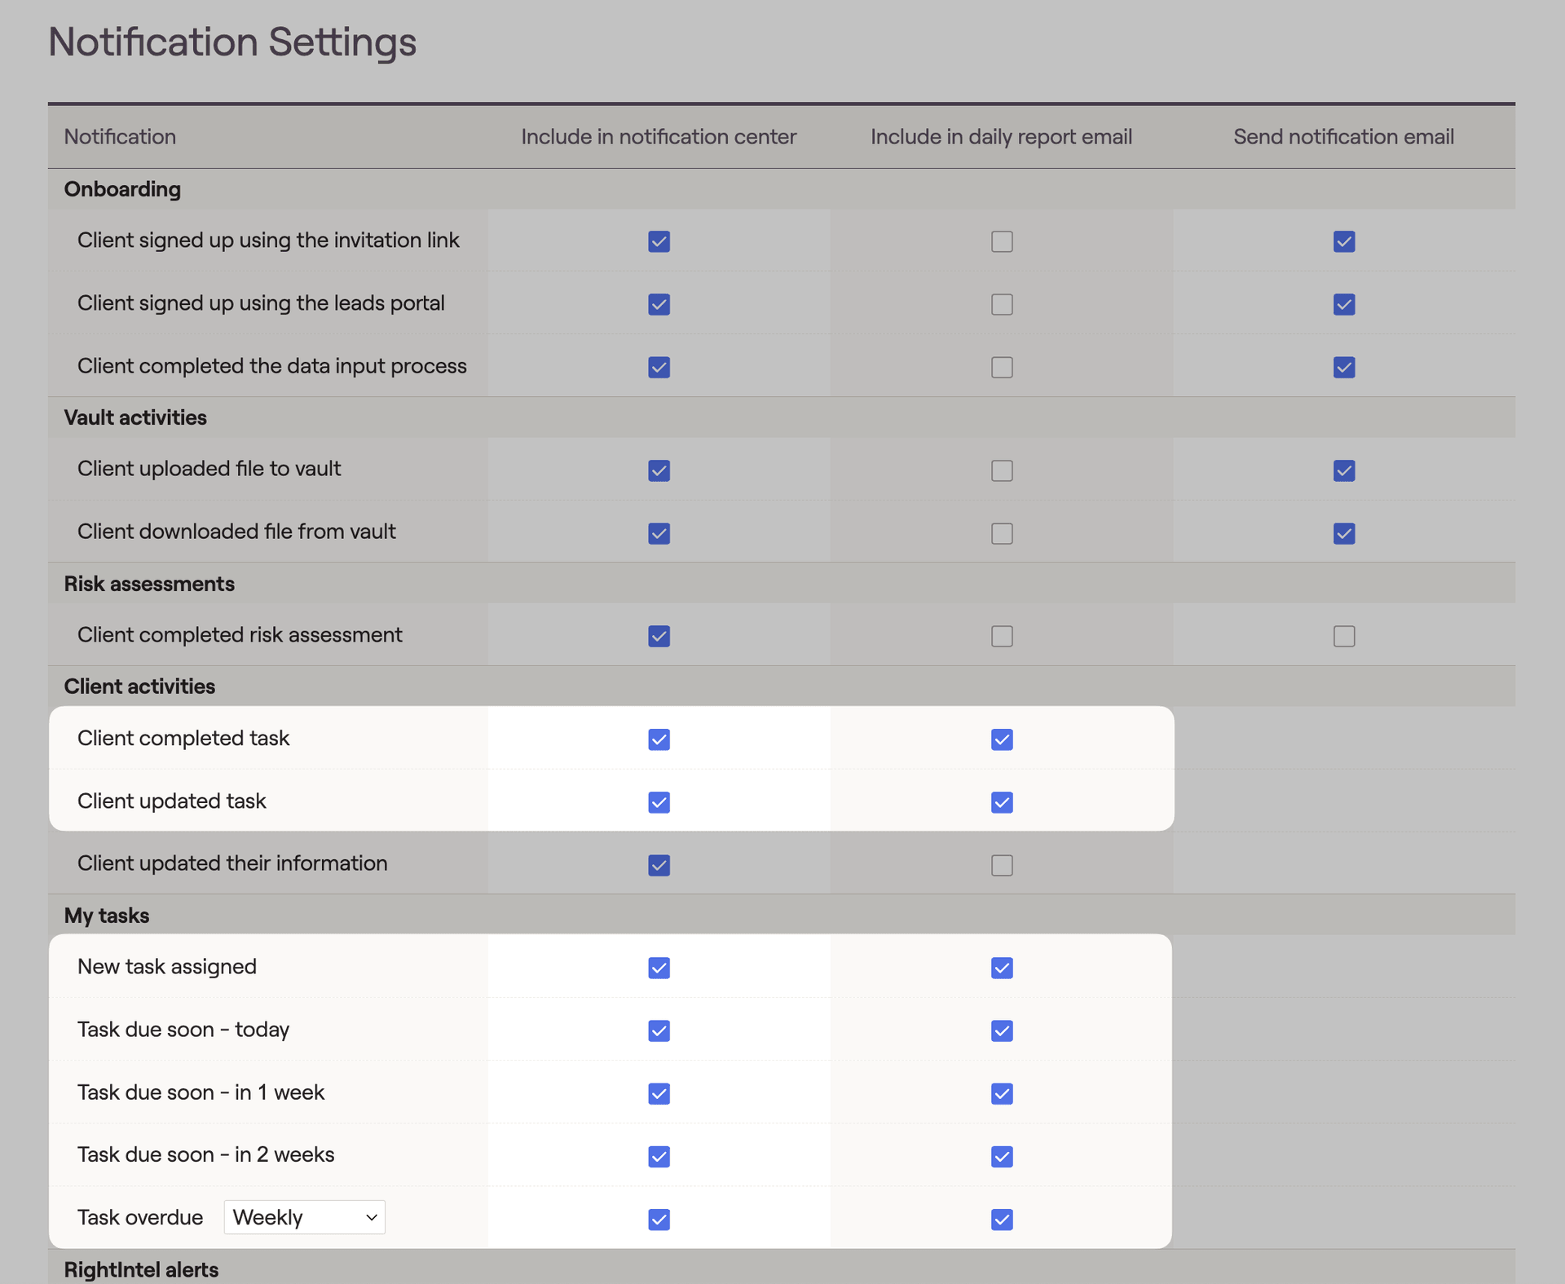This screenshot has height=1284, width=1565.
Task: Enable daily report for leads portal signup
Action: (1002, 304)
